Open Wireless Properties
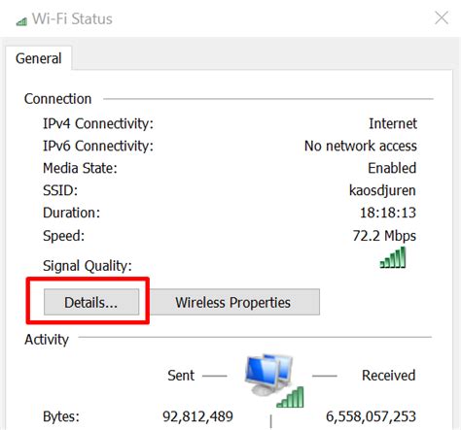 point(232,302)
